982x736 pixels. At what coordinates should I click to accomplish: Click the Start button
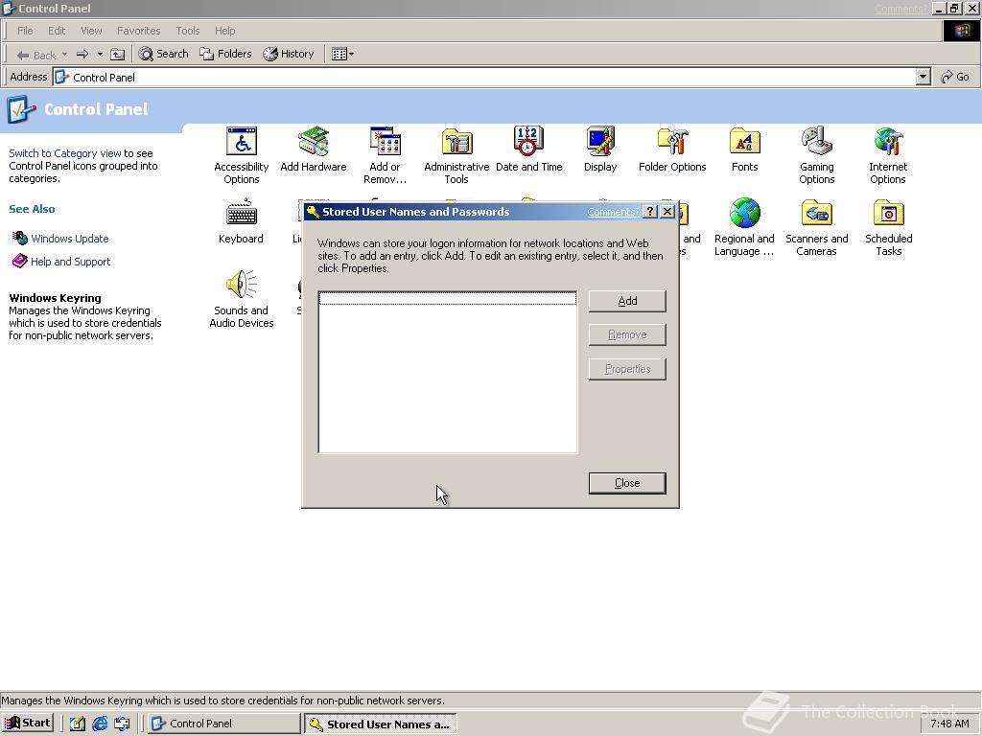pos(28,723)
